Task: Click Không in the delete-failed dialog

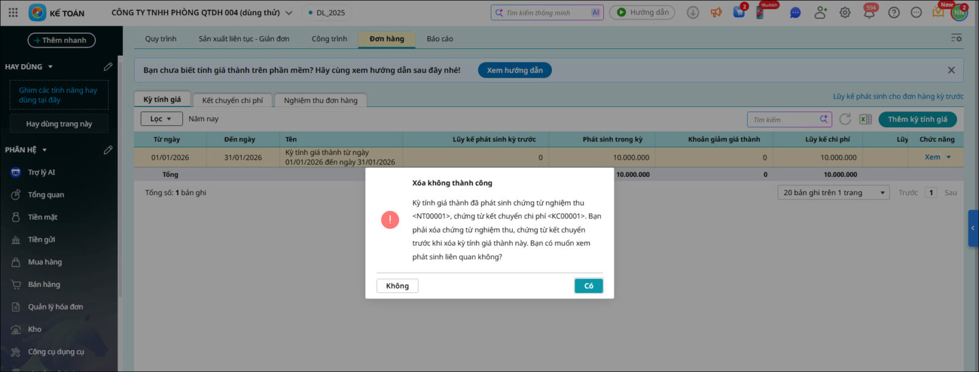Action: [x=397, y=286]
